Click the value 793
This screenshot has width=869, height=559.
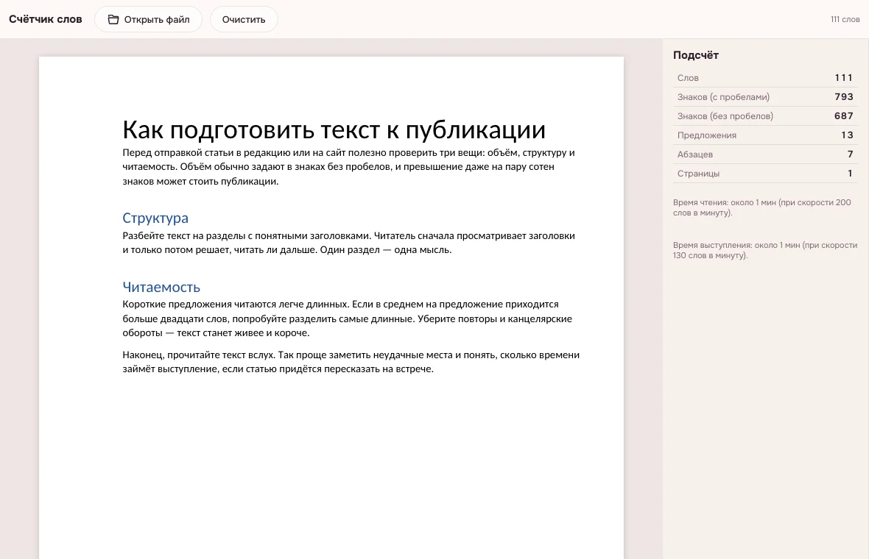(843, 97)
